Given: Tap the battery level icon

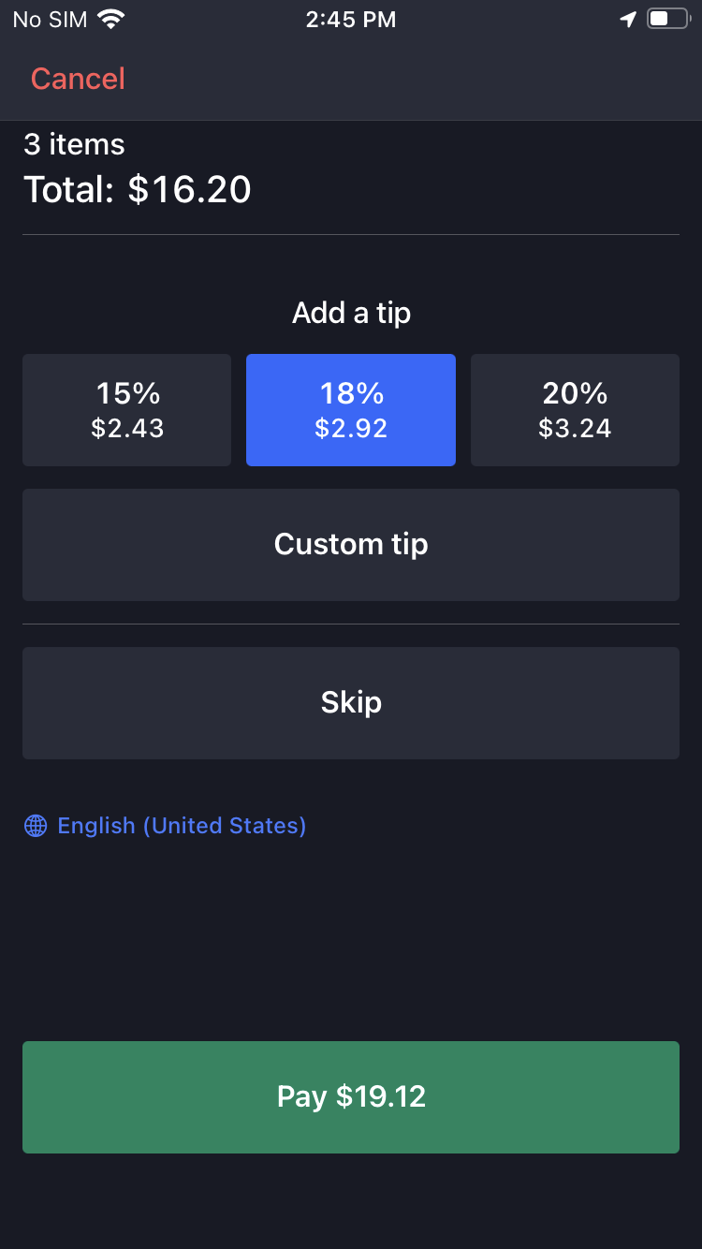Looking at the screenshot, I should coord(666,19).
